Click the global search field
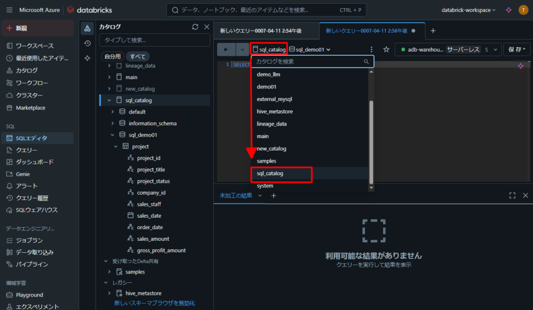 coord(266,10)
